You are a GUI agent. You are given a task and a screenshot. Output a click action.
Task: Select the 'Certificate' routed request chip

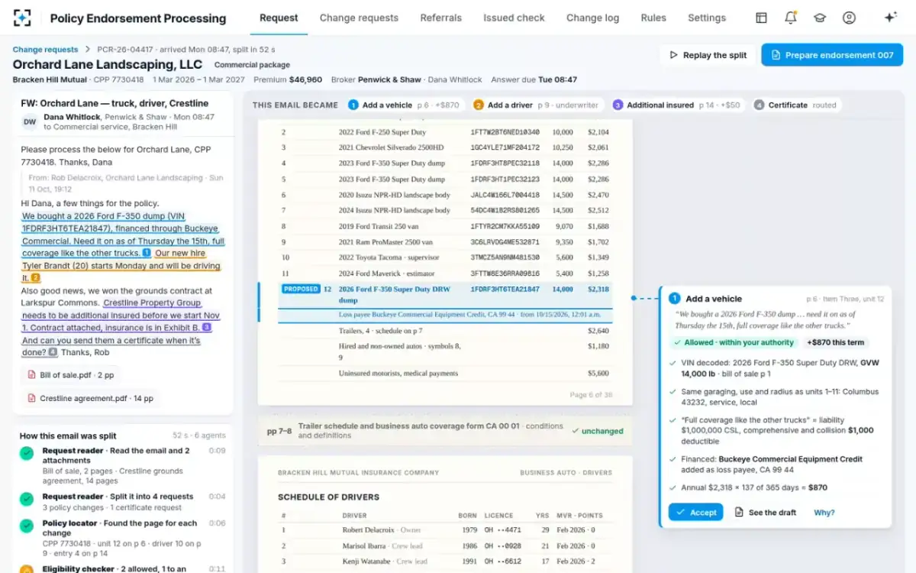[796, 105]
